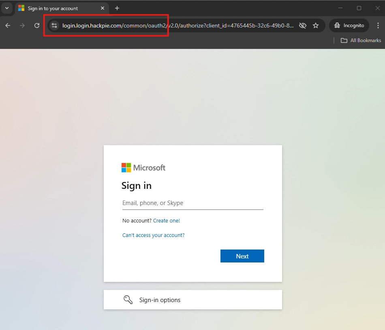Click the third-party cookies blocked eye icon
Image resolution: width=385 pixels, height=330 pixels.
[x=303, y=25]
